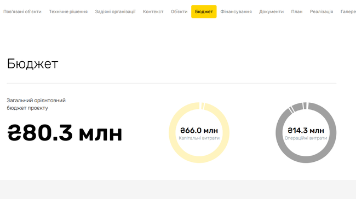Image resolution: width=356 pixels, height=199 pixels.
Task: Click the highlighted Бюджет tab
Action: [x=204, y=11]
